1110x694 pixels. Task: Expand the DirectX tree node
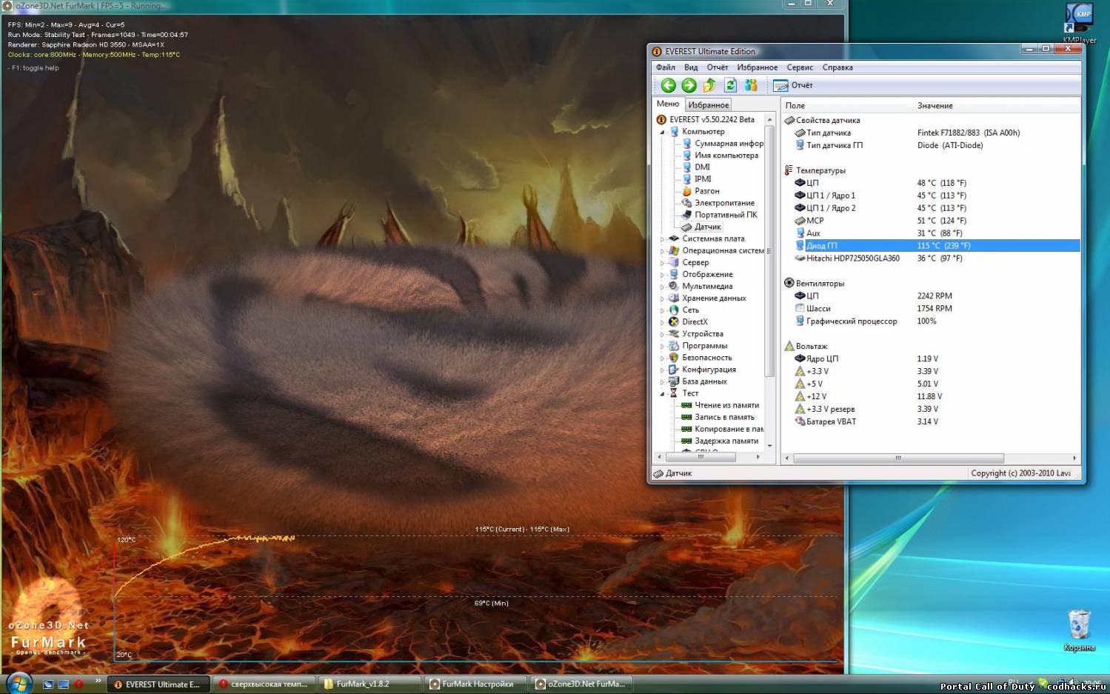point(662,322)
